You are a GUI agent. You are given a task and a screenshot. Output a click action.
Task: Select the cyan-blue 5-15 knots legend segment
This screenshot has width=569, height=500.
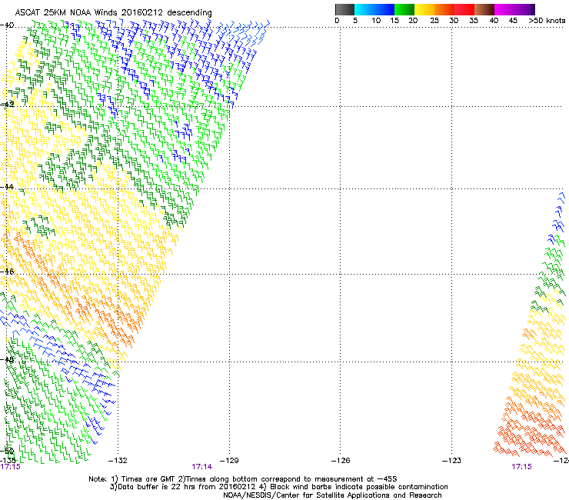point(374,9)
